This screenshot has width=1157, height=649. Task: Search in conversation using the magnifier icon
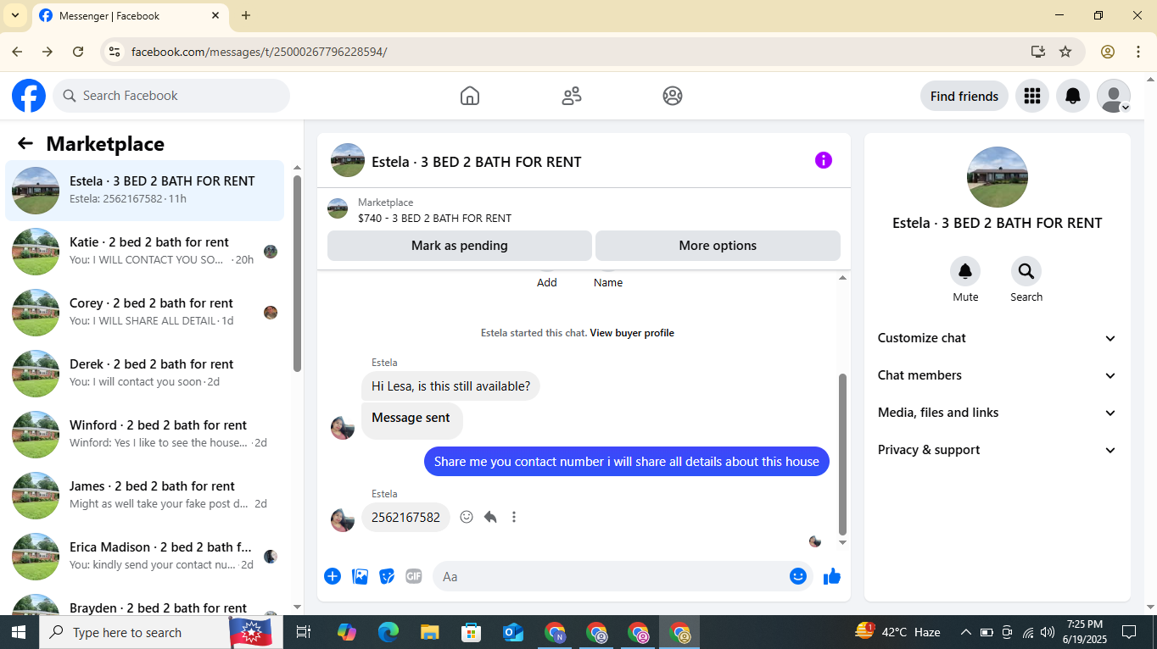(1026, 271)
